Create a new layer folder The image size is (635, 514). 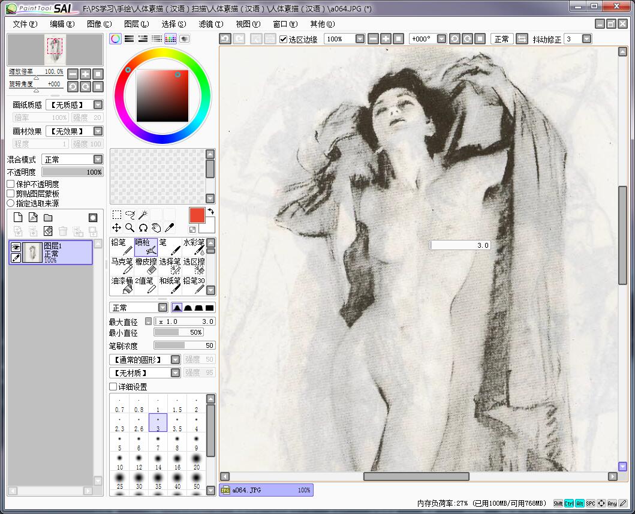[48, 218]
